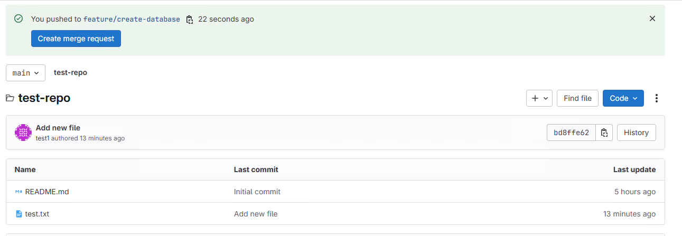Click the Create merge request button

(76, 39)
